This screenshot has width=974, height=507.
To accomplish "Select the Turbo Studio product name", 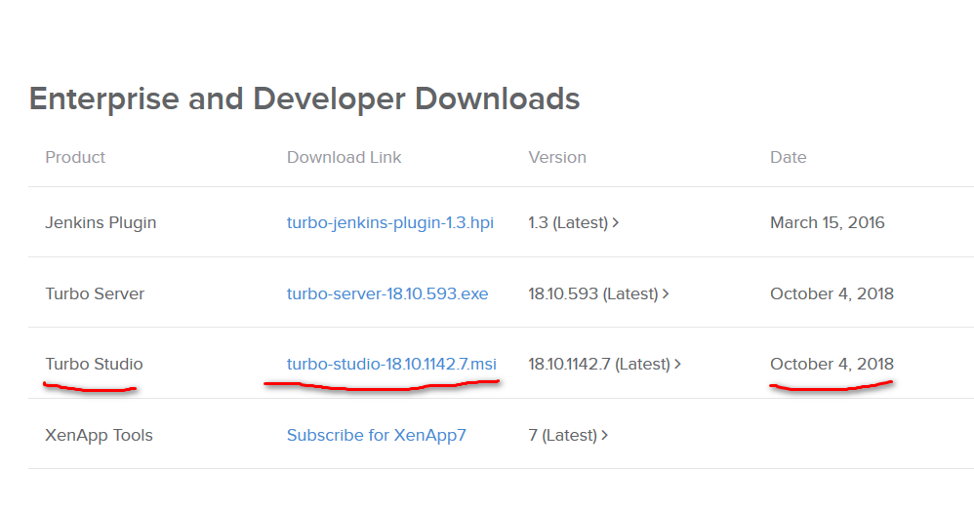I will click(x=94, y=364).
